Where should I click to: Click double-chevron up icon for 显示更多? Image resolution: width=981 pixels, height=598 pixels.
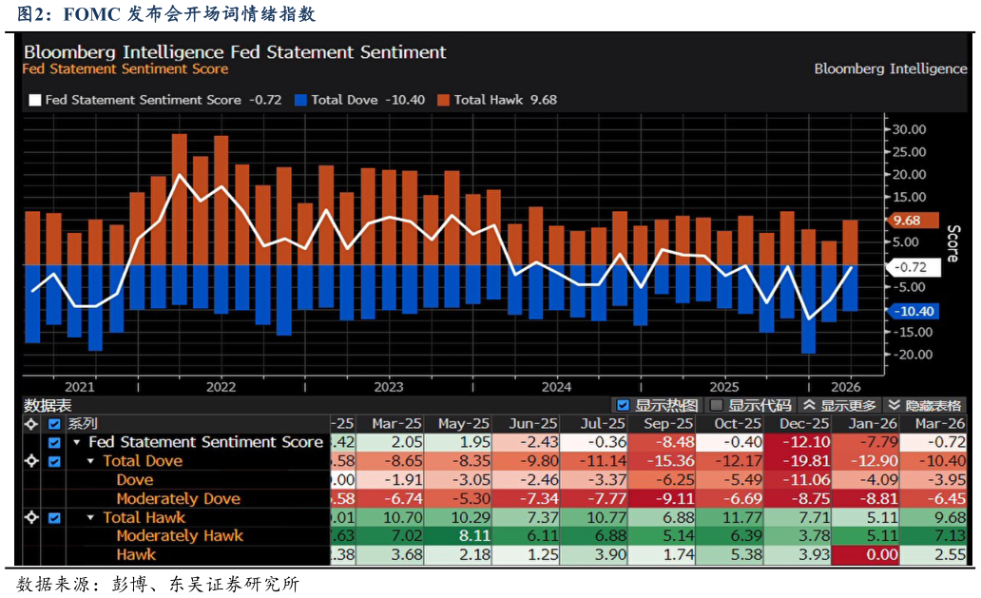click(809, 406)
